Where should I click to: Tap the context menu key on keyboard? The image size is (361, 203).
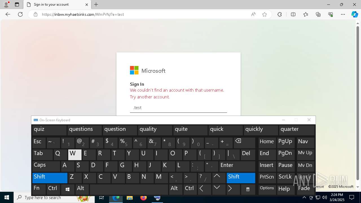pyautogui.click(x=248, y=189)
